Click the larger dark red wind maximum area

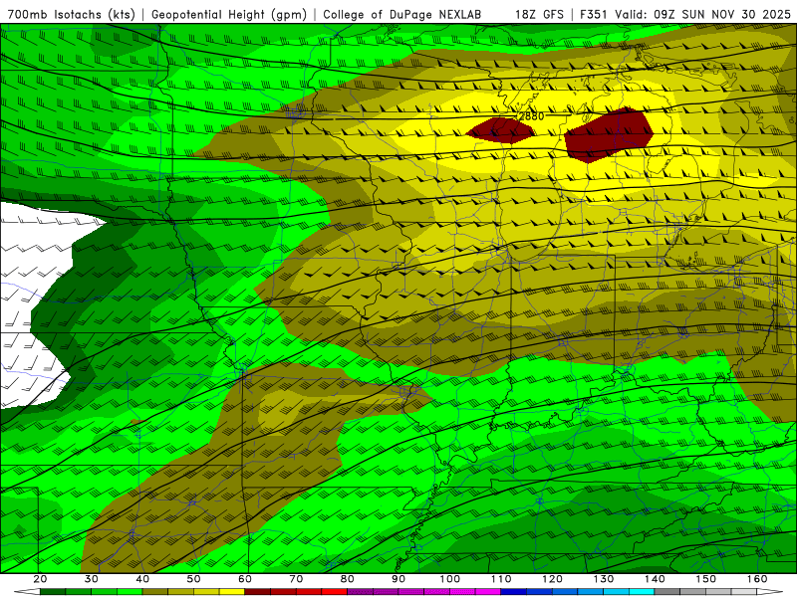pyautogui.click(x=610, y=135)
